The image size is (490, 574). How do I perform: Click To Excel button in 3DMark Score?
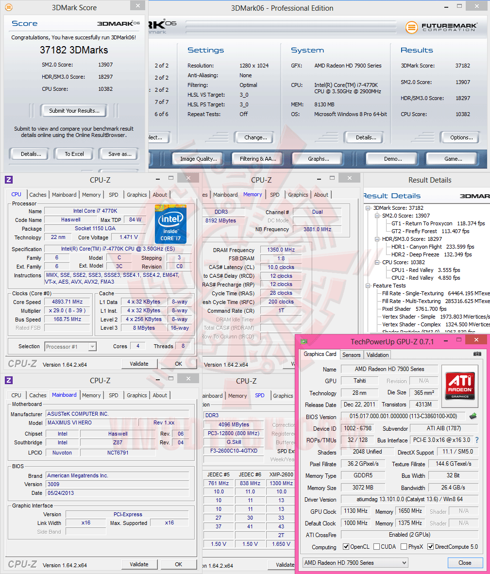click(74, 154)
